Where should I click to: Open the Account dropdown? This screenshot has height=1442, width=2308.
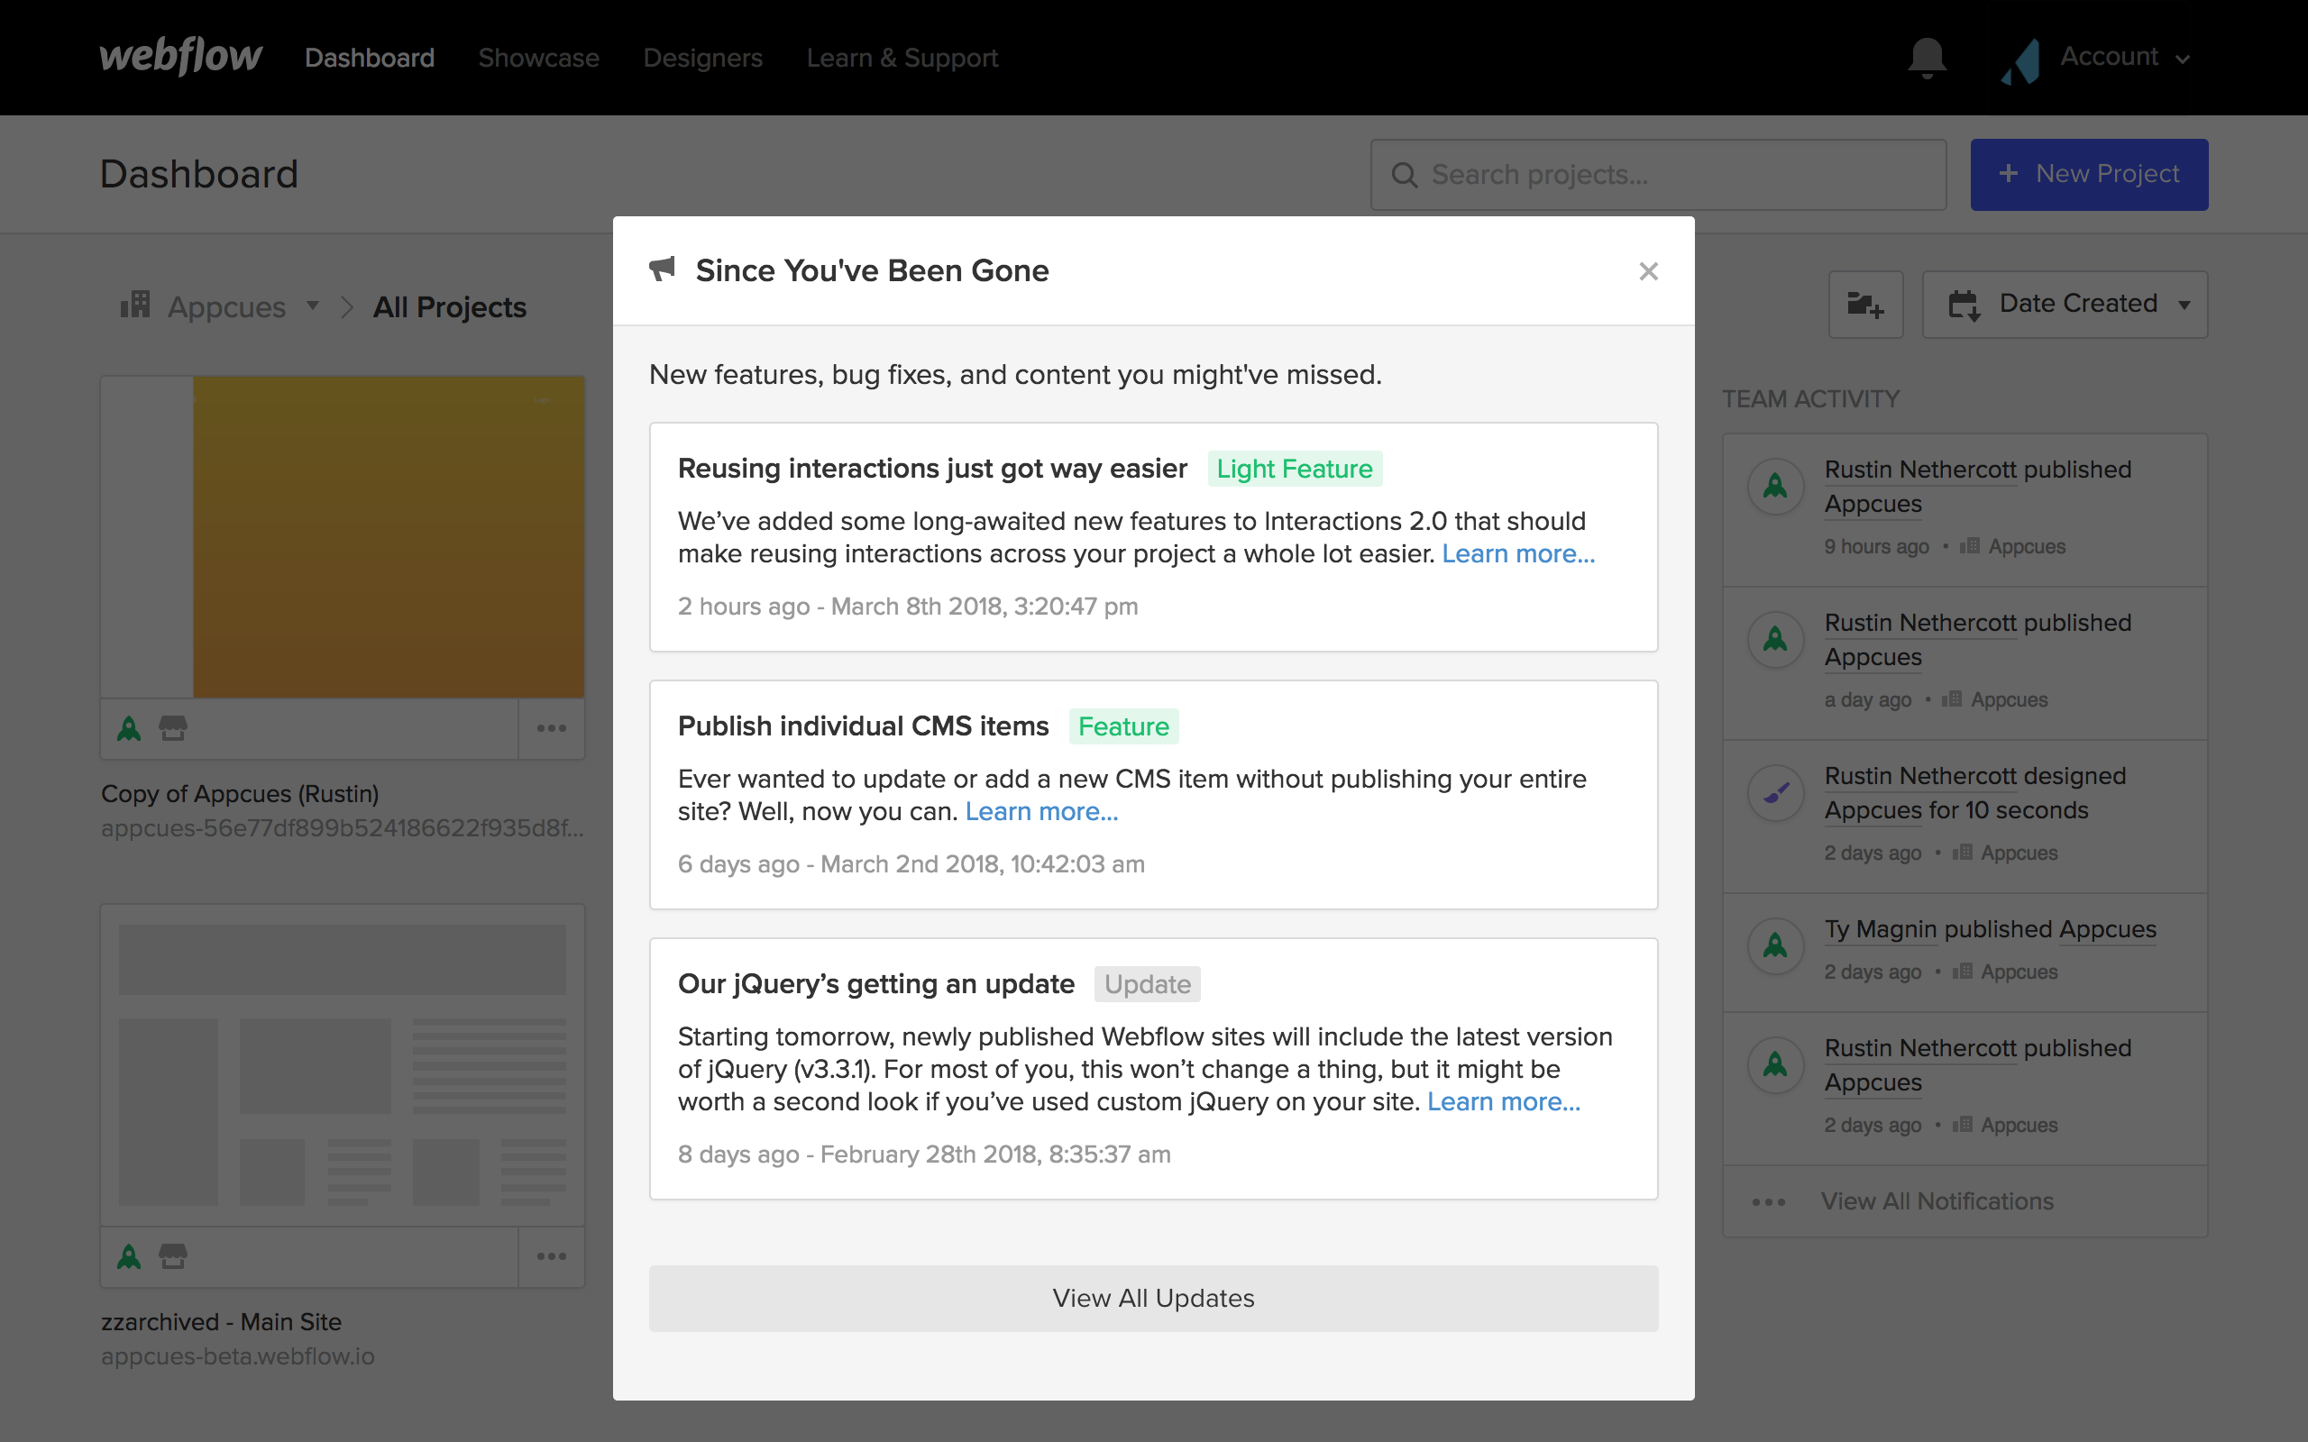[x=2124, y=57]
